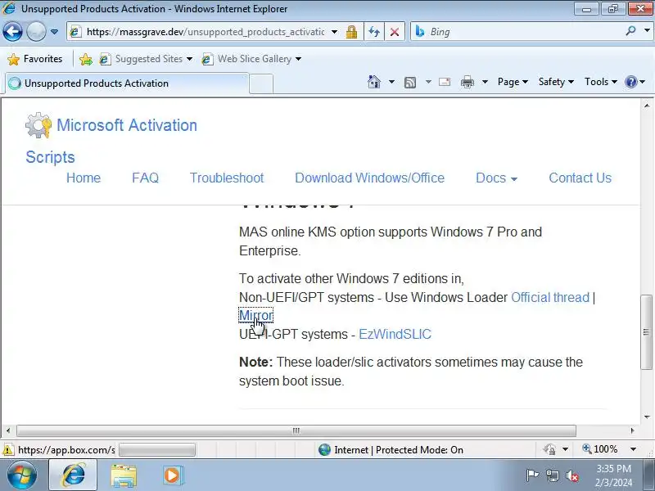Open the EzWindSLIC link
This screenshot has height=491, width=655.
click(x=395, y=334)
